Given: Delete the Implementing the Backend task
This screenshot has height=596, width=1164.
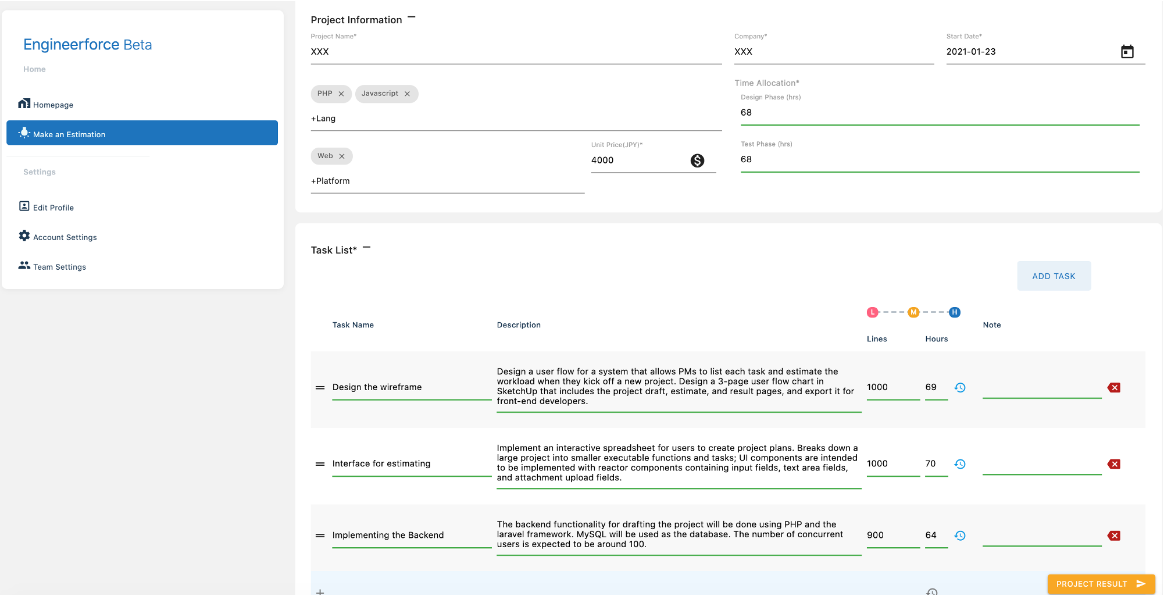Looking at the screenshot, I should click(1114, 536).
